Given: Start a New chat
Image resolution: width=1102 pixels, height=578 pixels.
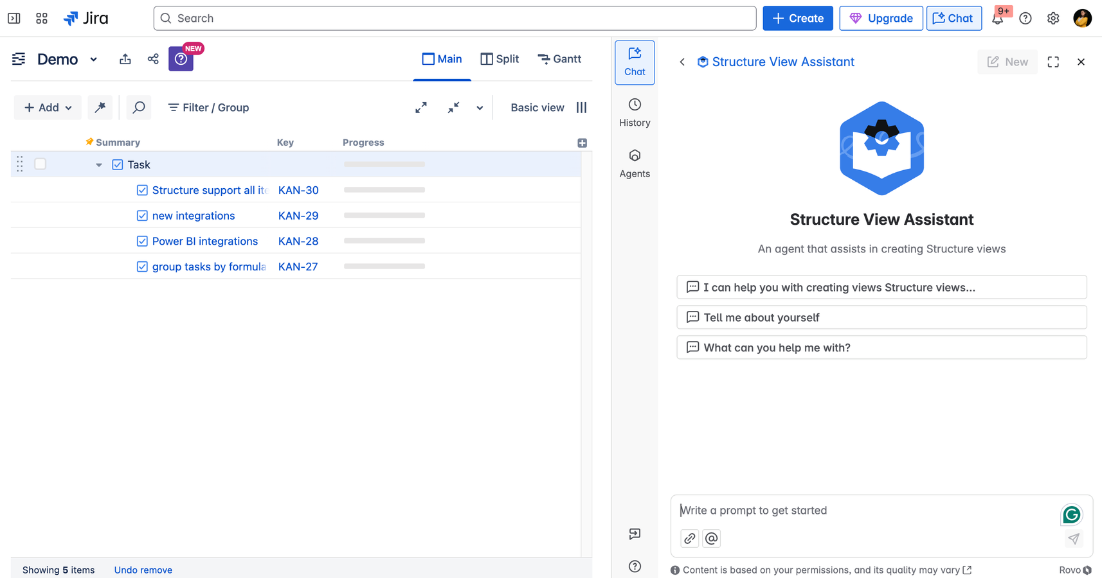Looking at the screenshot, I should 1007,62.
